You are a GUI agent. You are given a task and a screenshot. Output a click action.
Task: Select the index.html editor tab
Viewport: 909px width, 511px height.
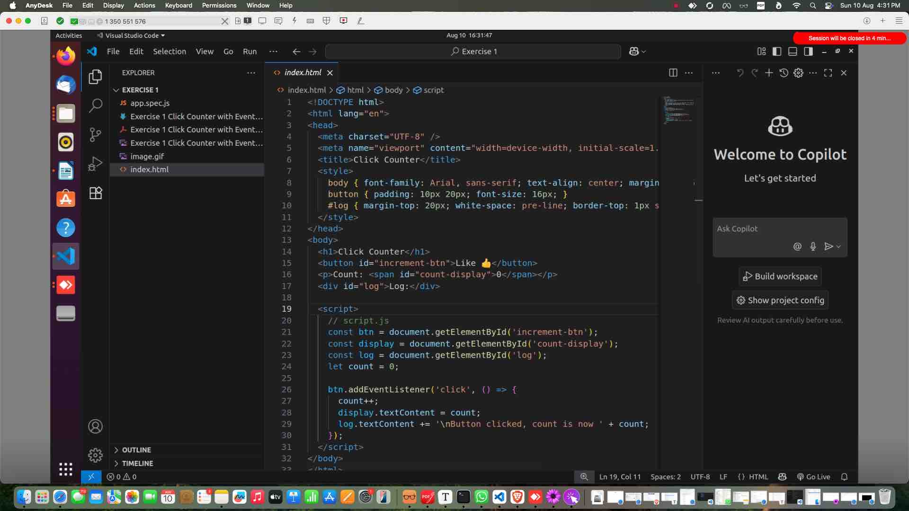303,72
